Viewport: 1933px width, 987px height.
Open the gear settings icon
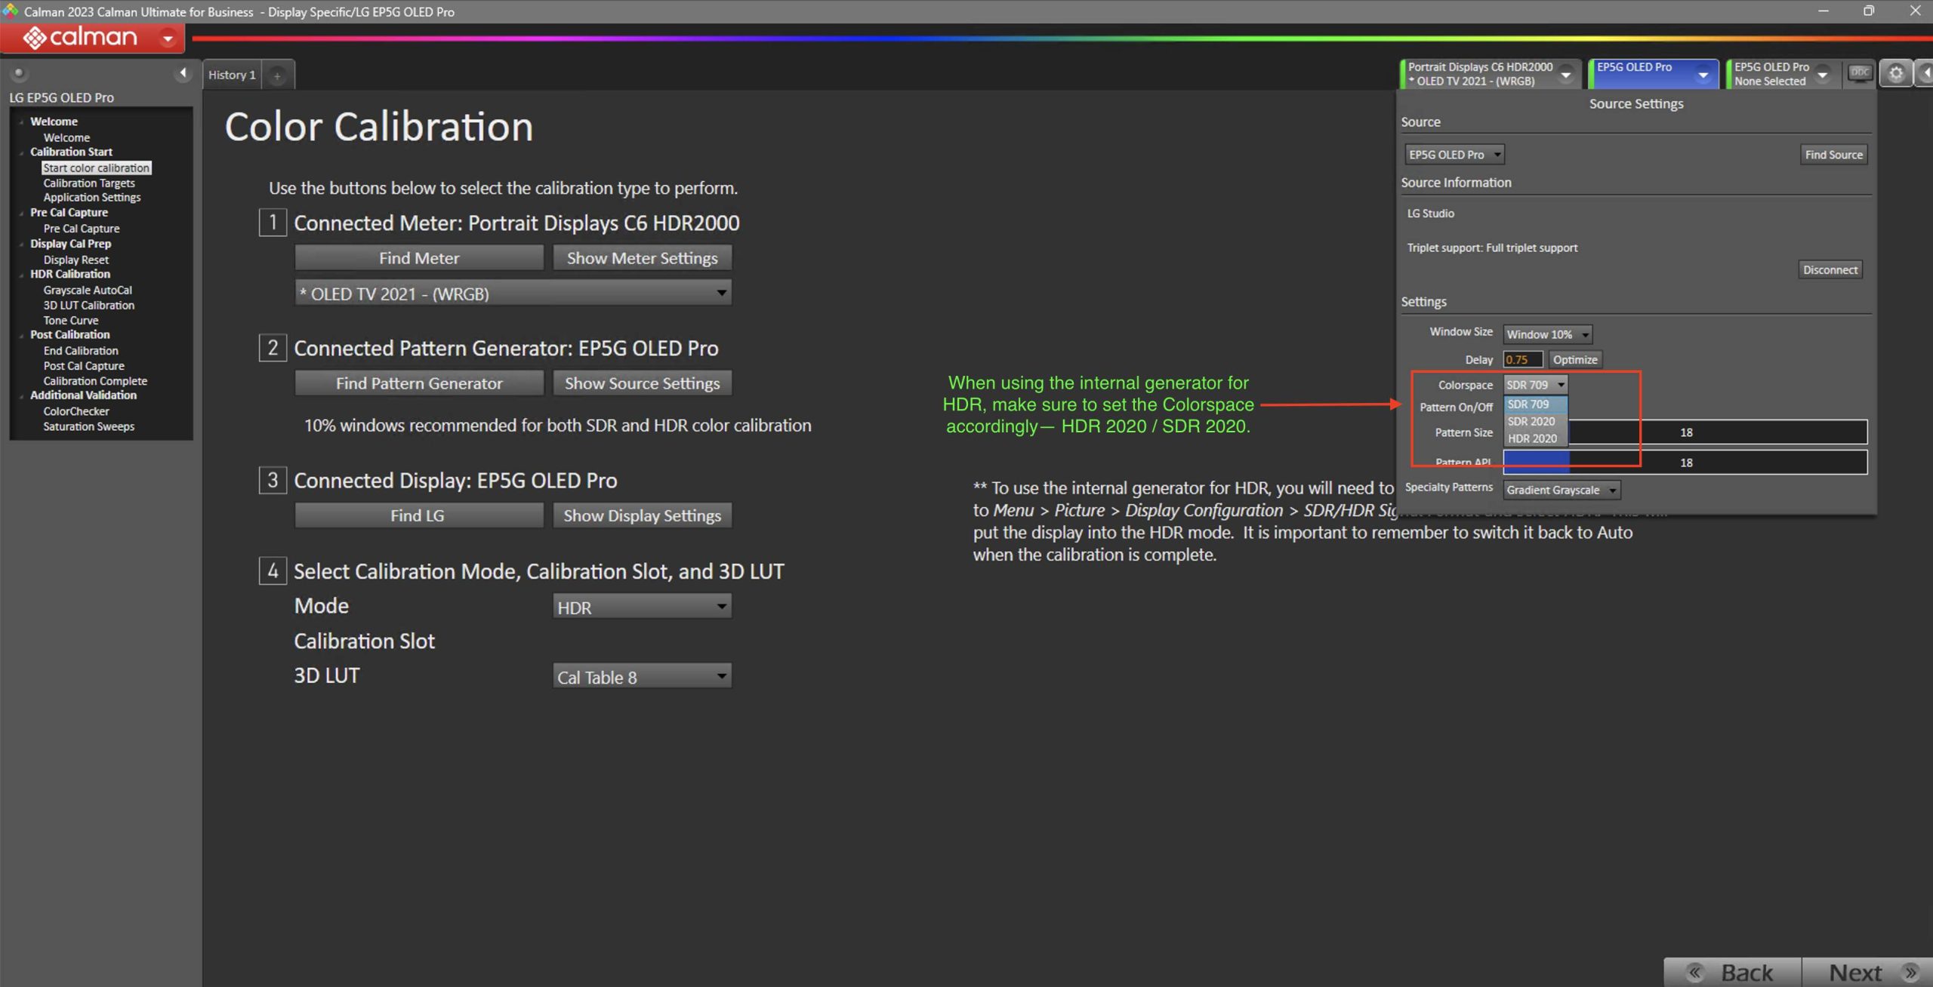tap(1895, 73)
